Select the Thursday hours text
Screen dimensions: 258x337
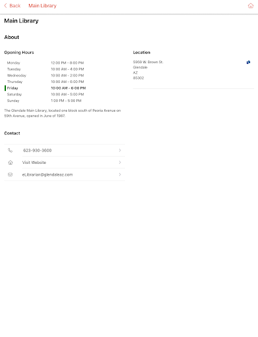67,82
